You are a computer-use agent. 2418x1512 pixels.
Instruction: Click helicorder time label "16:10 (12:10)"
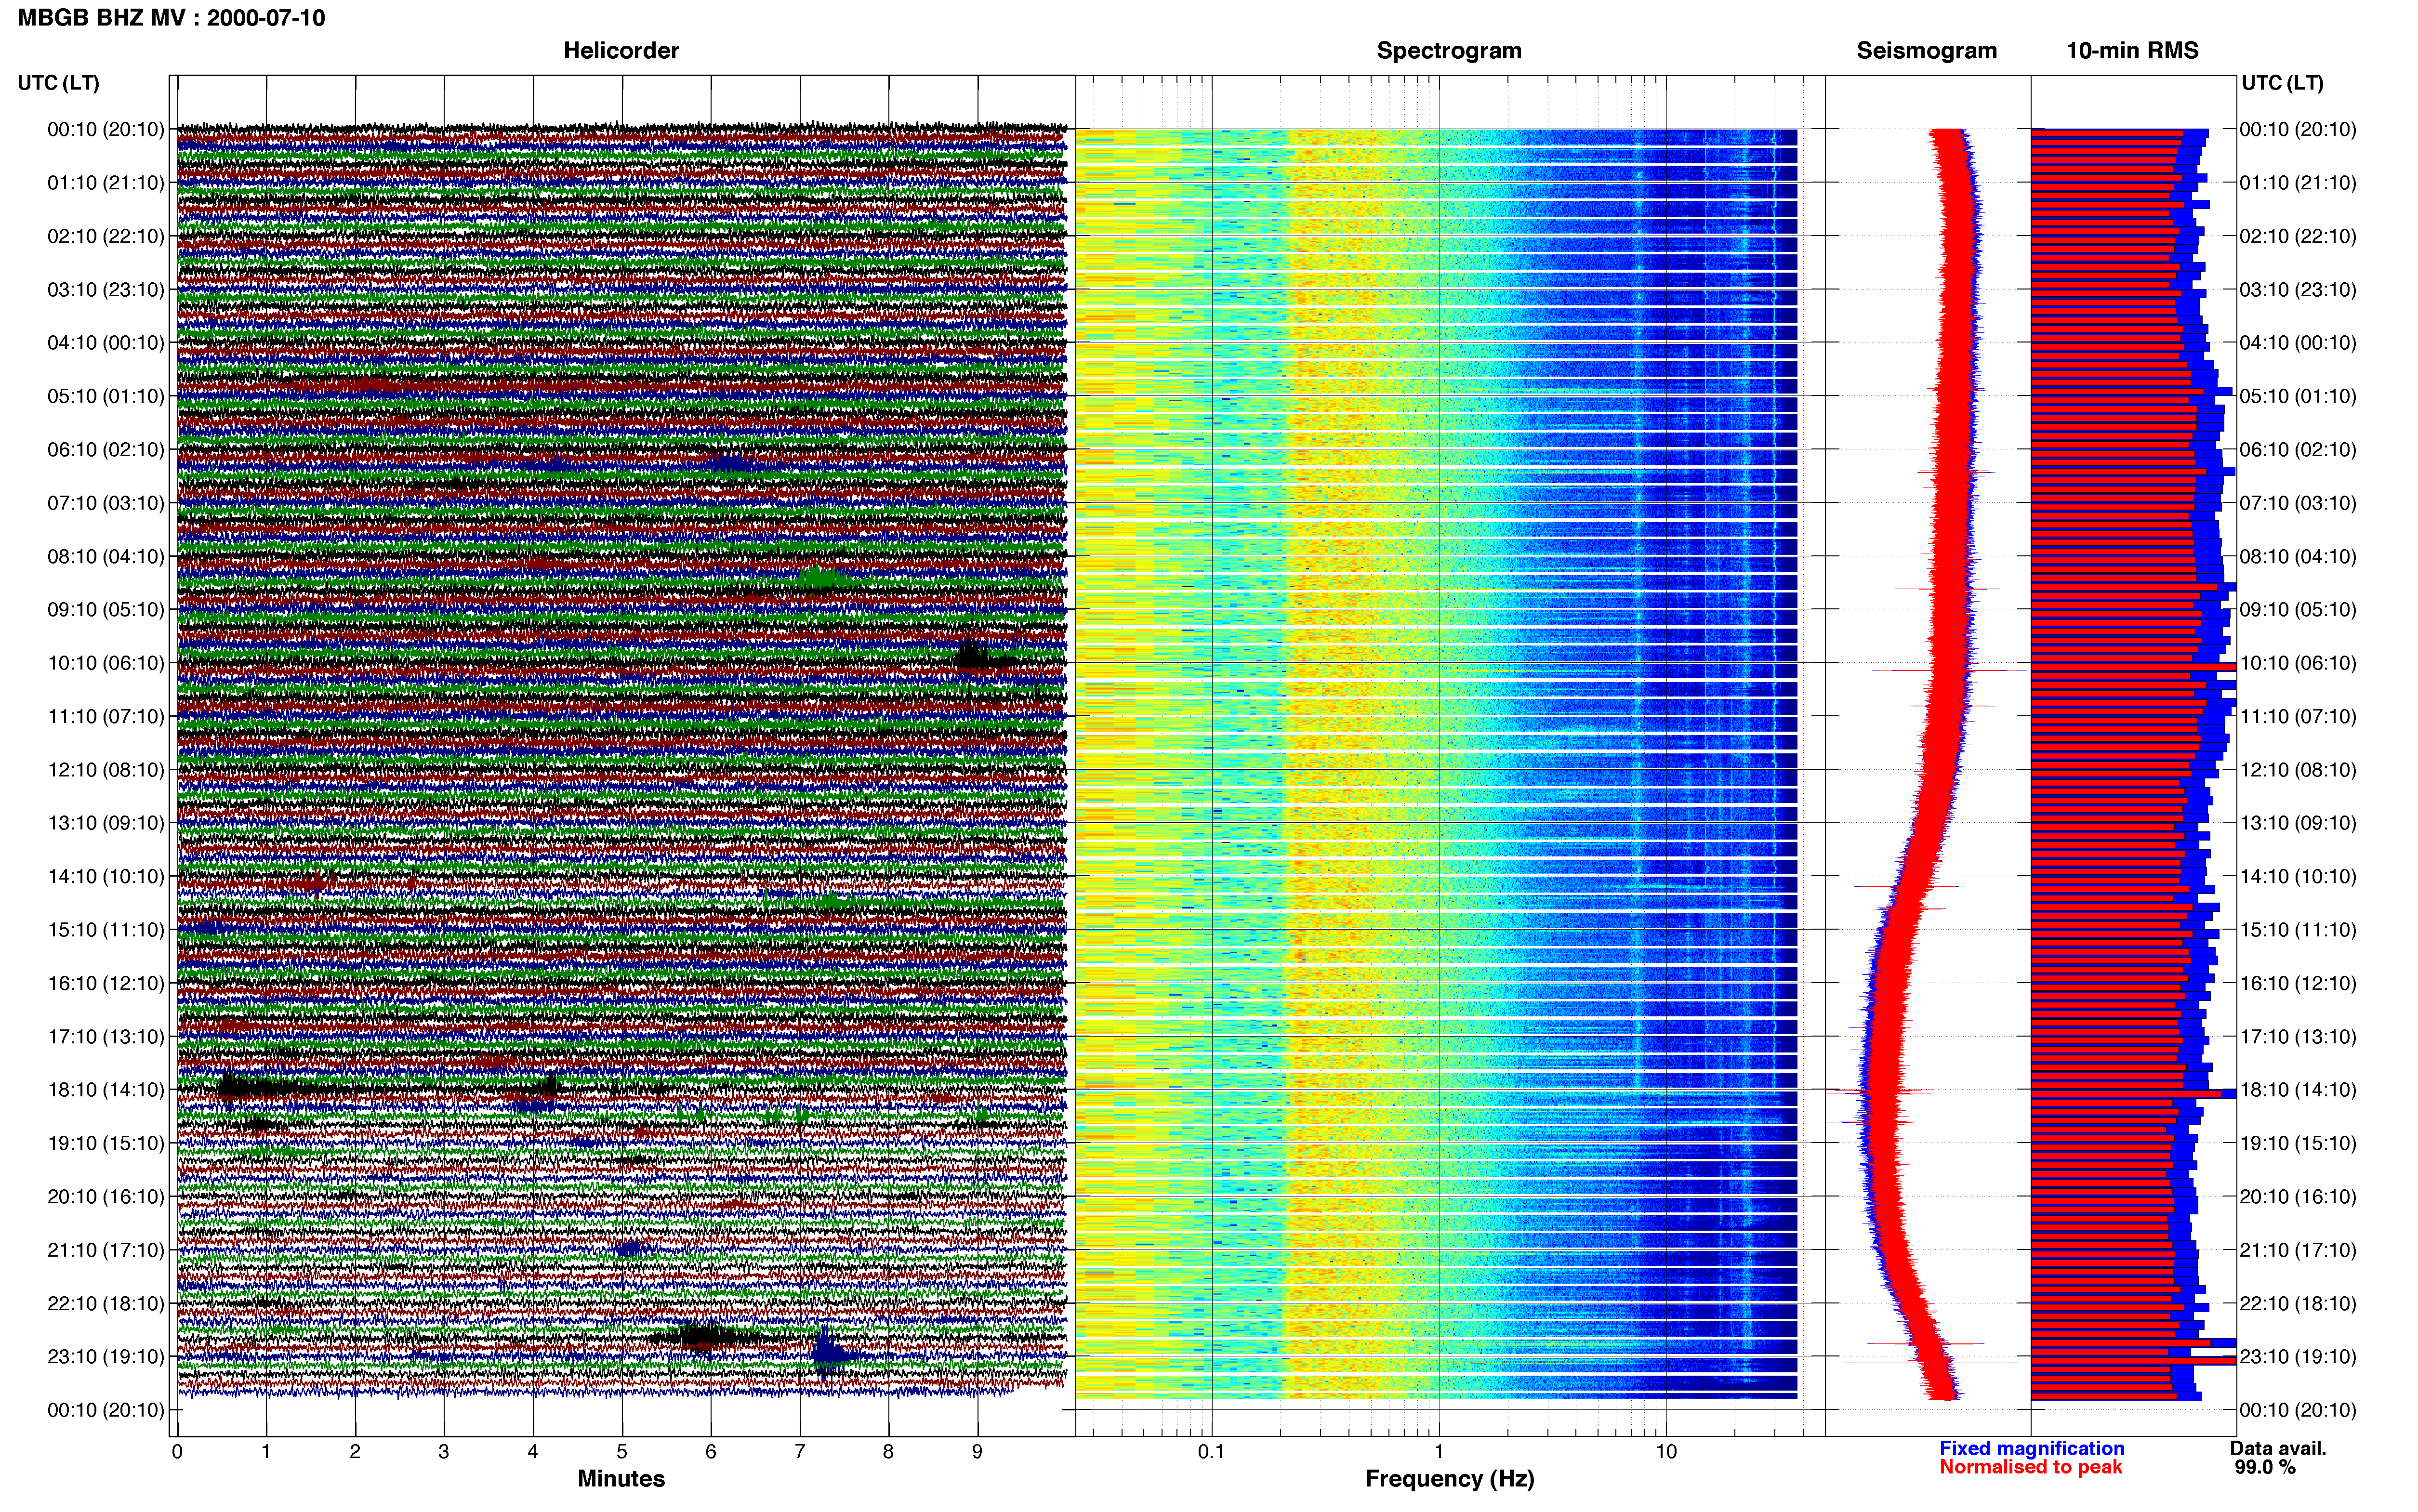point(106,983)
